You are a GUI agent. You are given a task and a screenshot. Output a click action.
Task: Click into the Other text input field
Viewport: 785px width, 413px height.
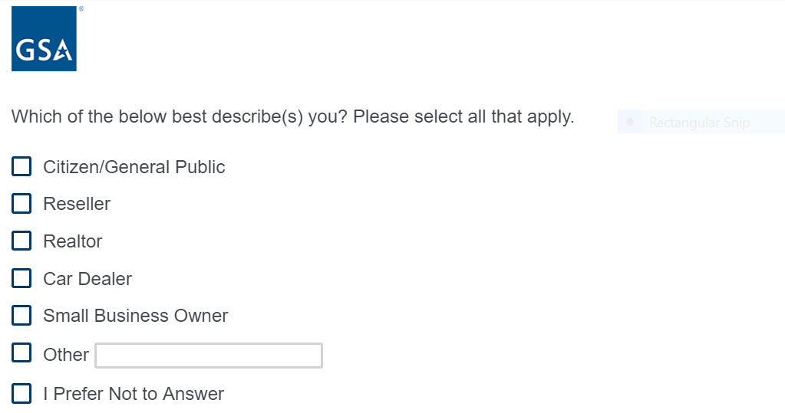point(208,356)
